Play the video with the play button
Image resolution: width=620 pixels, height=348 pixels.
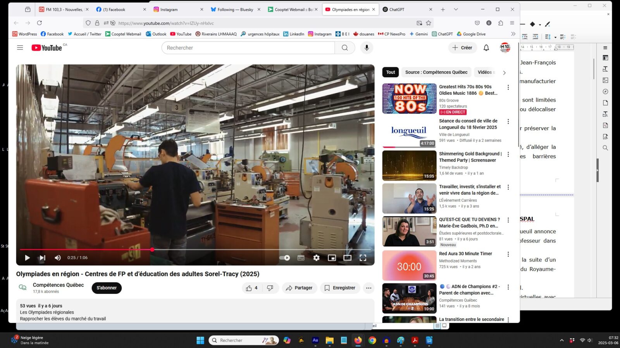pos(27,258)
